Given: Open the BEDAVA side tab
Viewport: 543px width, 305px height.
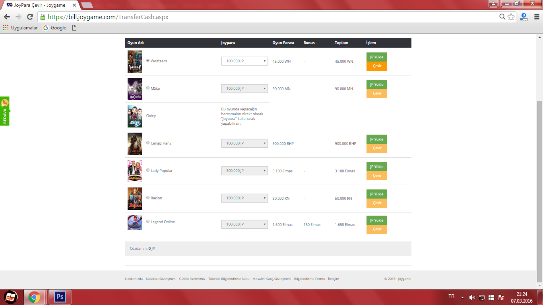Looking at the screenshot, I should [4, 111].
